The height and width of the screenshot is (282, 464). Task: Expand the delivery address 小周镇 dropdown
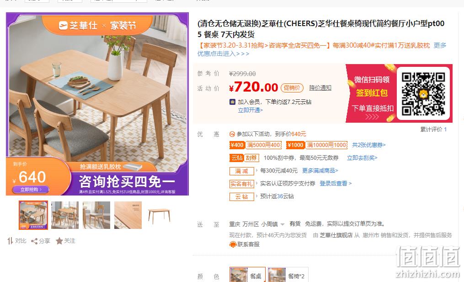click(x=283, y=224)
